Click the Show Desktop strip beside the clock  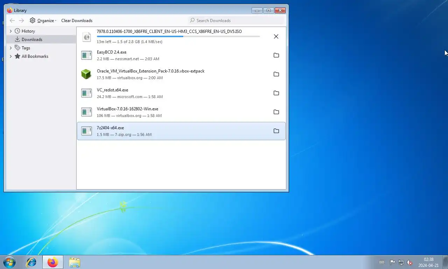pos(445,262)
